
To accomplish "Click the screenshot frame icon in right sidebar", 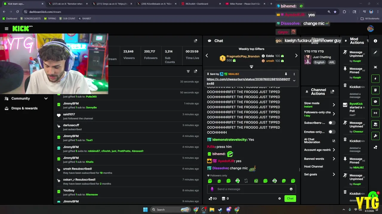I will tap(375, 67).
